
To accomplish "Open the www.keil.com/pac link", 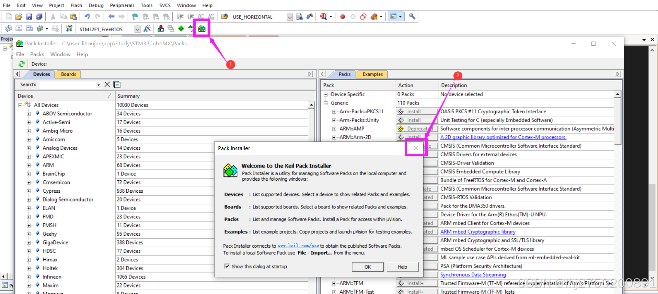I will (x=298, y=246).
